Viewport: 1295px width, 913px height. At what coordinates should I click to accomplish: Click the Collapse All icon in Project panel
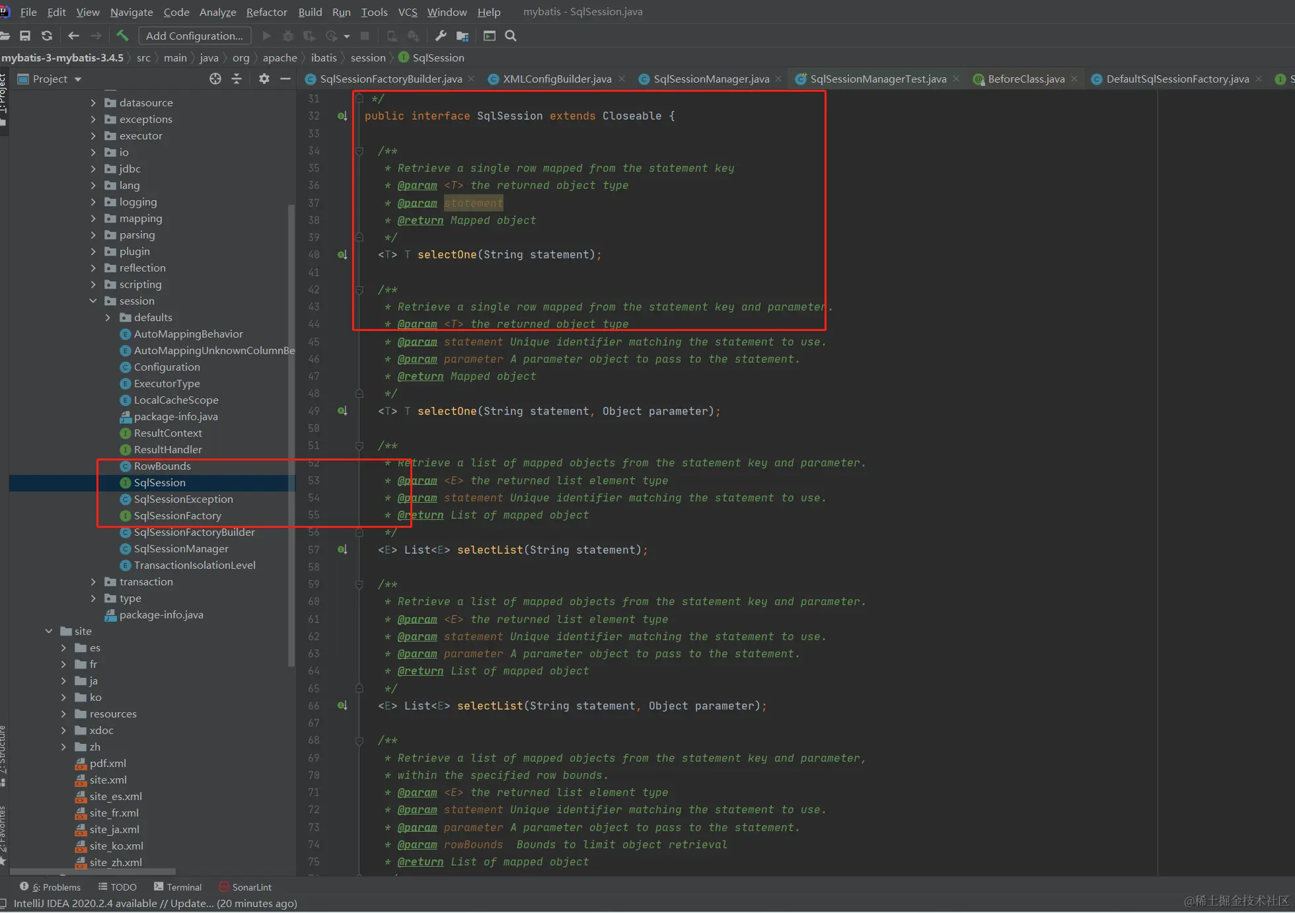[237, 79]
